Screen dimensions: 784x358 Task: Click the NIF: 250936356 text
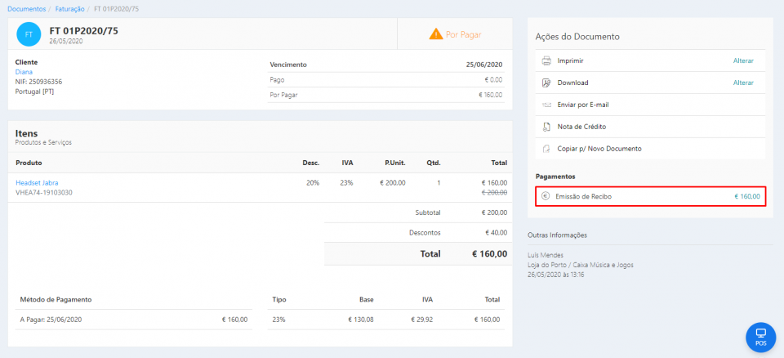(x=39, y=82)
